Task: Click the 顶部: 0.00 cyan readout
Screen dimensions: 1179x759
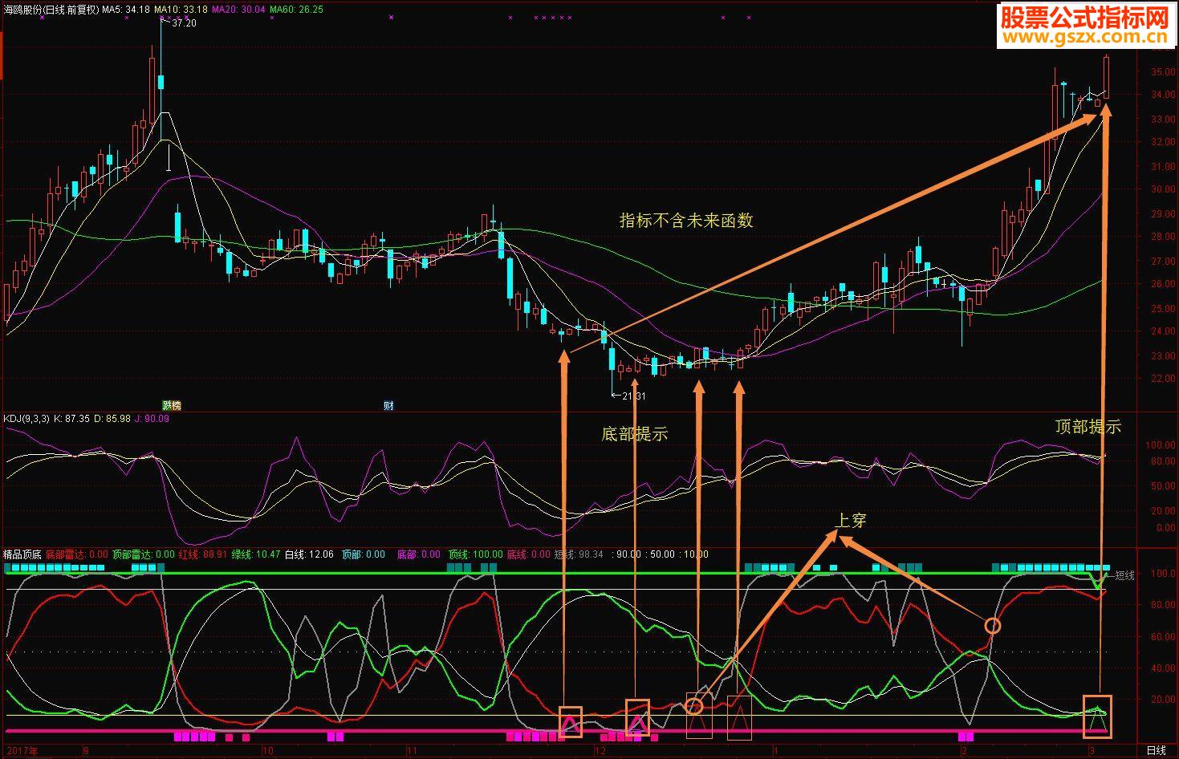Action: coord(364,554)
